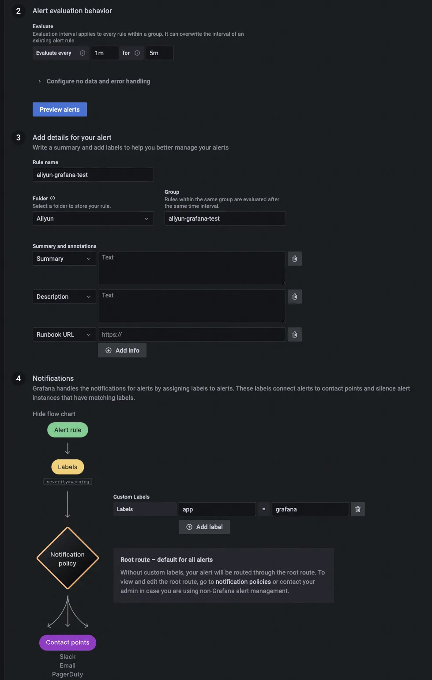
Task: Delete the app=grafana custom label
Action: 358,509
